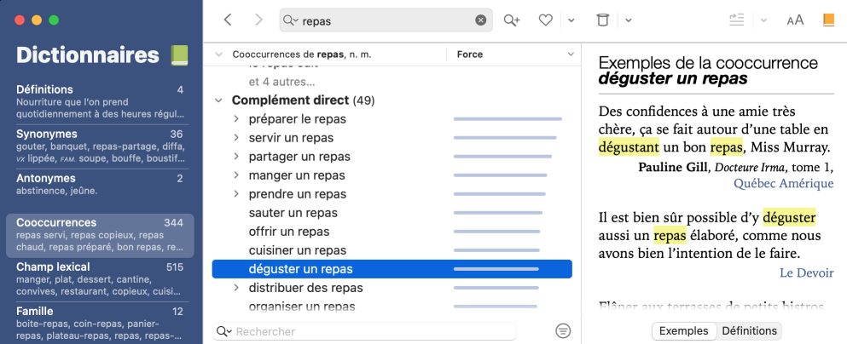Minimize the window with the yellow button
The height and width of the screenshot is (344, 847).
(37, 20)
